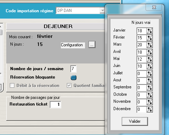Close the N jours vrai dialog

154,7
